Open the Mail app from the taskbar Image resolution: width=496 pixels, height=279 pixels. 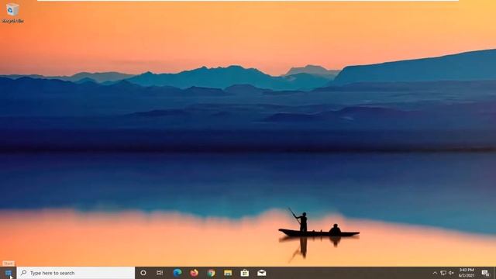point(262,273)
